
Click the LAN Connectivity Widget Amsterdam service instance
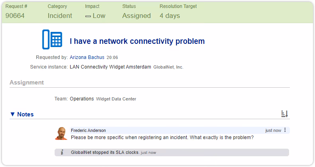[110, 67]
